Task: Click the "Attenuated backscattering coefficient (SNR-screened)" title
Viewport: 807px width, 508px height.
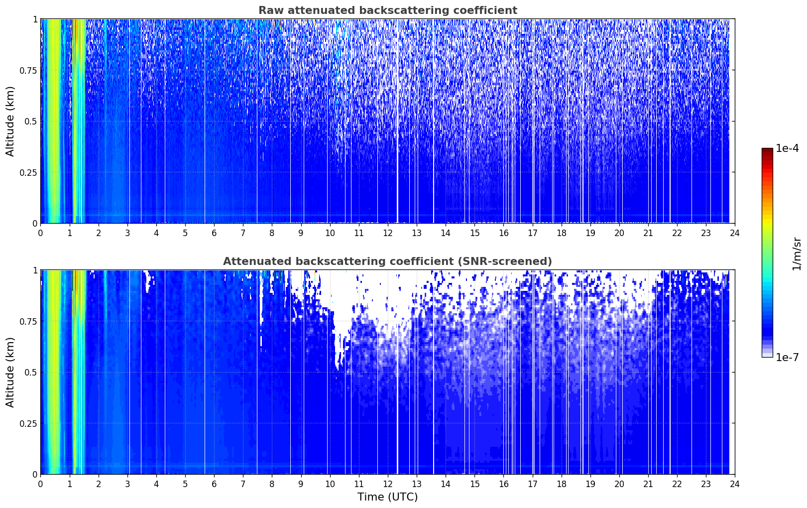Action: [387, 261]
